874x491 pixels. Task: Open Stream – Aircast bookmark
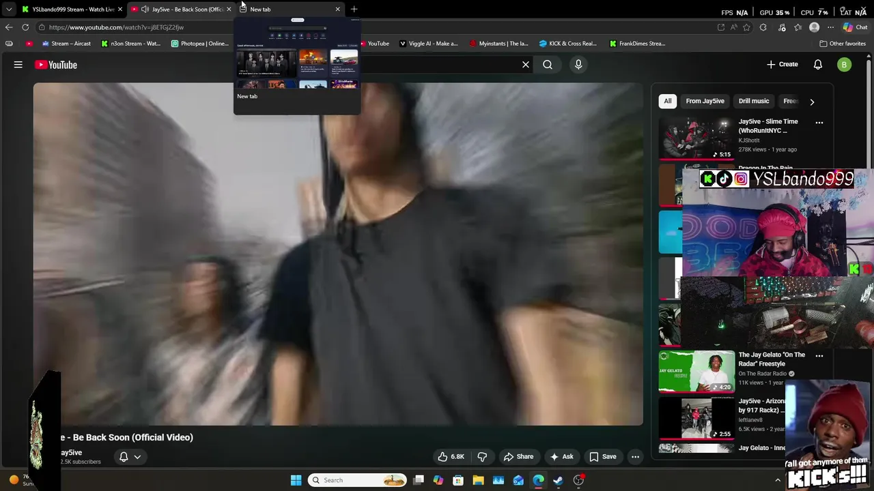pyautogui.click(x=66, y=44)
